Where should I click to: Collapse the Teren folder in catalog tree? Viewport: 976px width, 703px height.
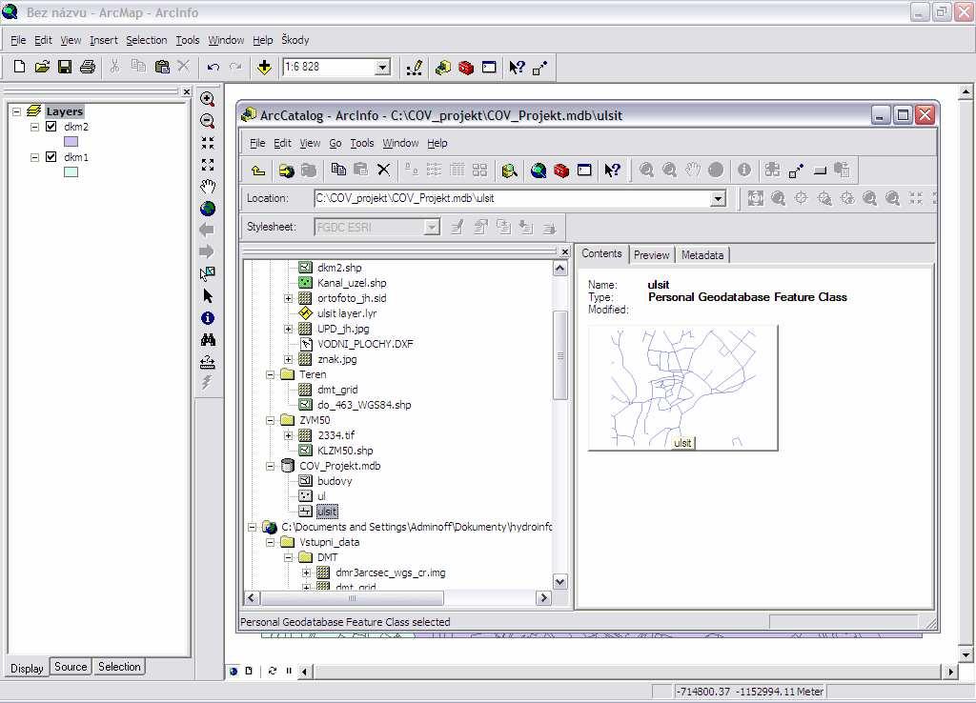tap(270, 374)
